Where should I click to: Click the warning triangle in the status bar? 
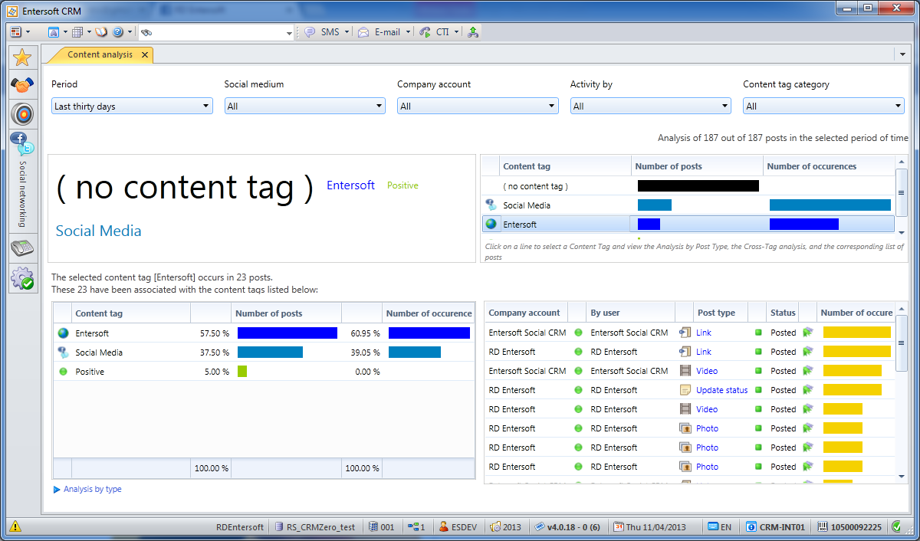pos(15,526)
